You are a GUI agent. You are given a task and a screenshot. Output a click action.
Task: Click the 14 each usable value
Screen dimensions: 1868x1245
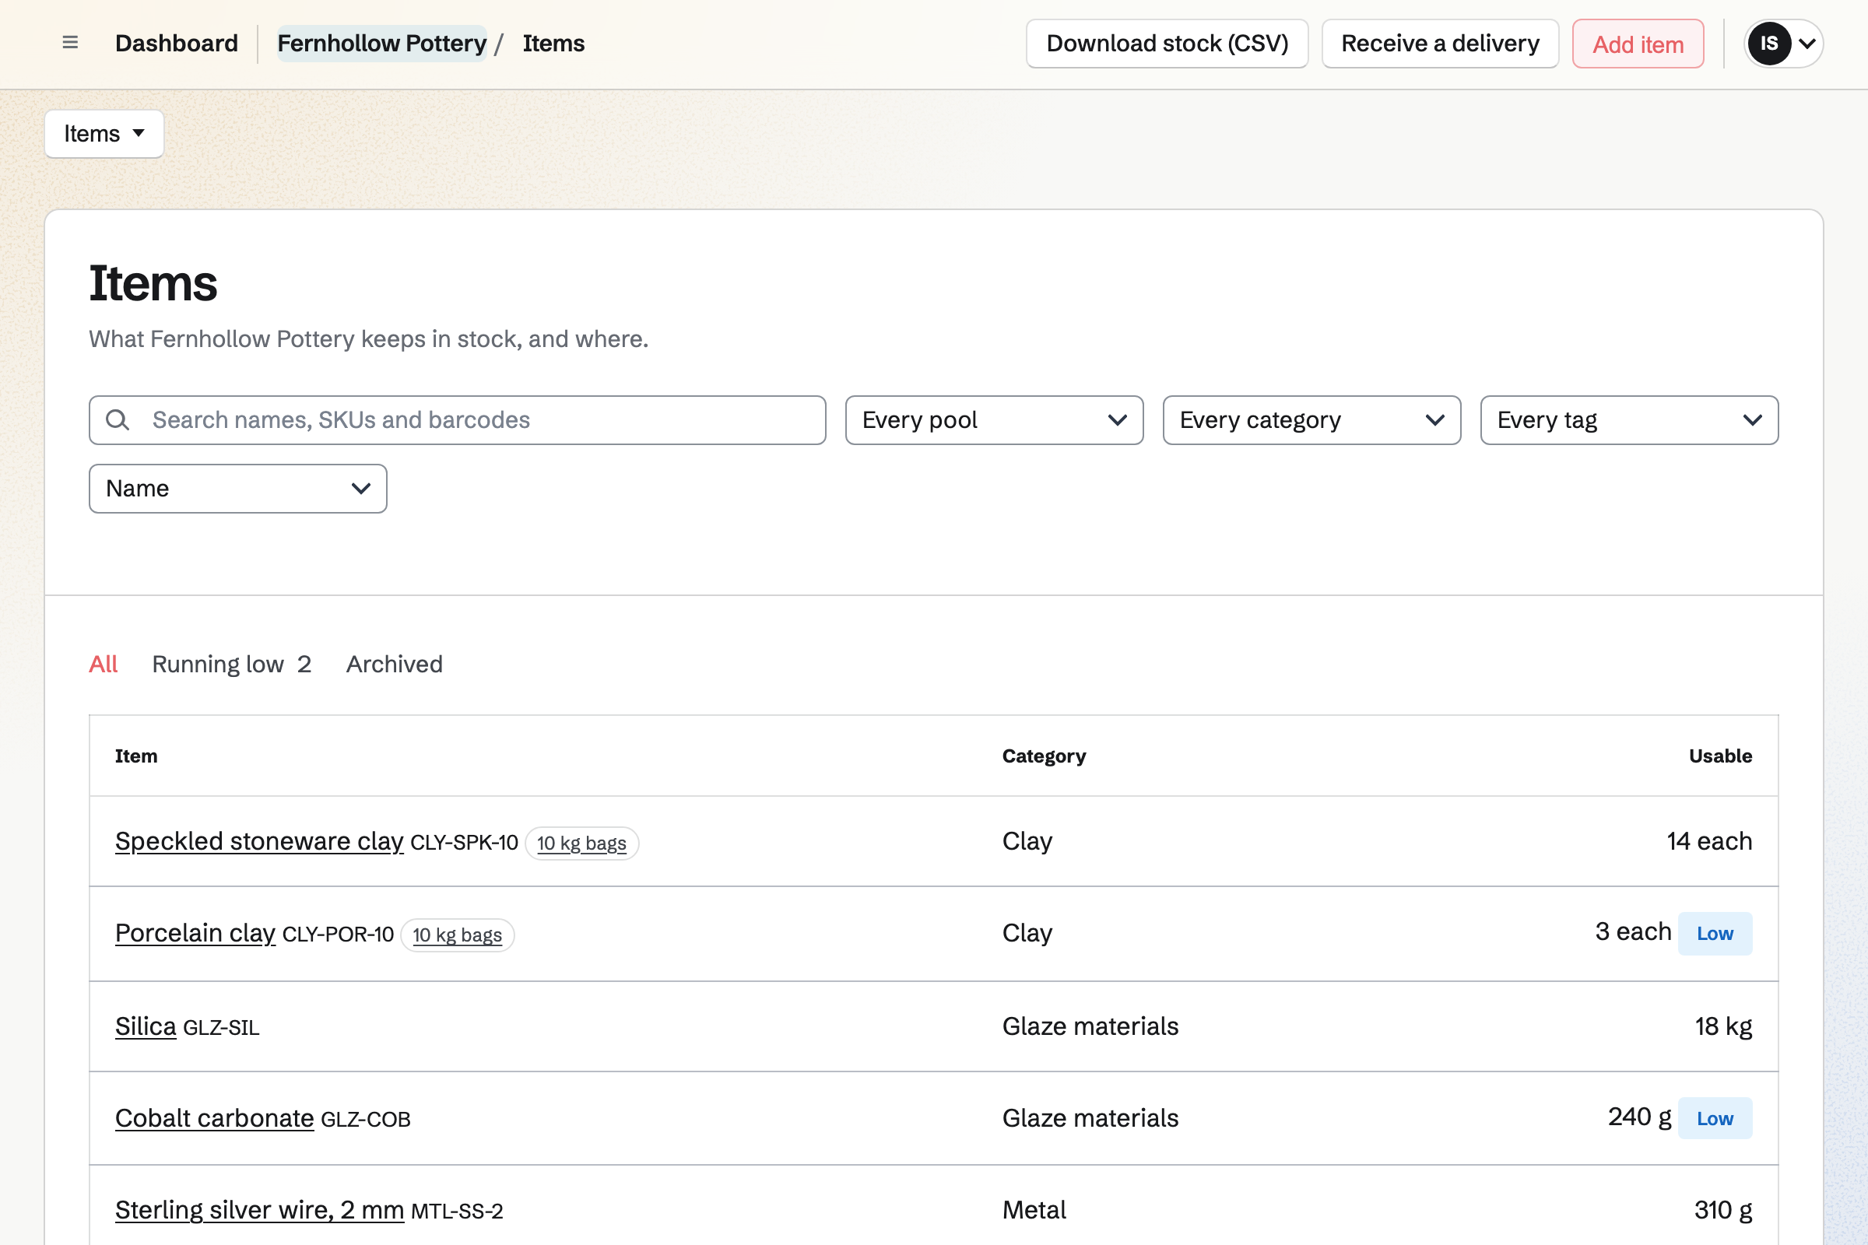[x=1709, y=841]
